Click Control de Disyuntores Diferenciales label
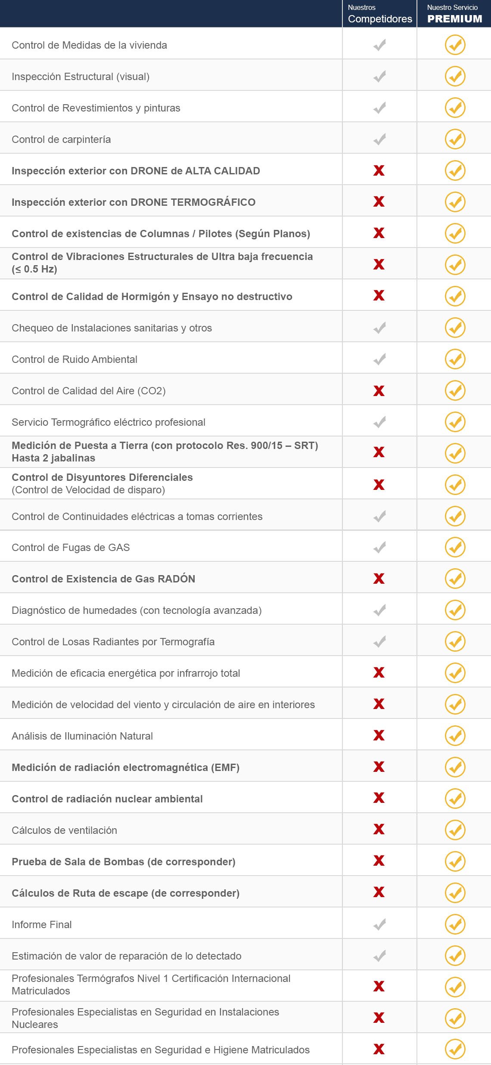Viewport: 491px width, 1065px height. click(x=102, y=477)
